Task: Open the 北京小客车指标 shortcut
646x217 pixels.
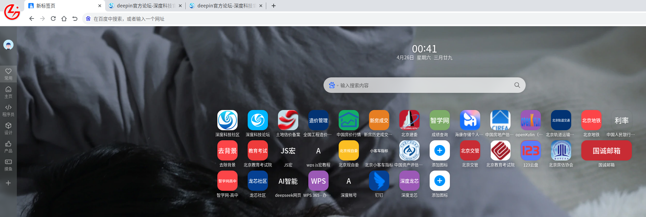Action: [379, 150]
